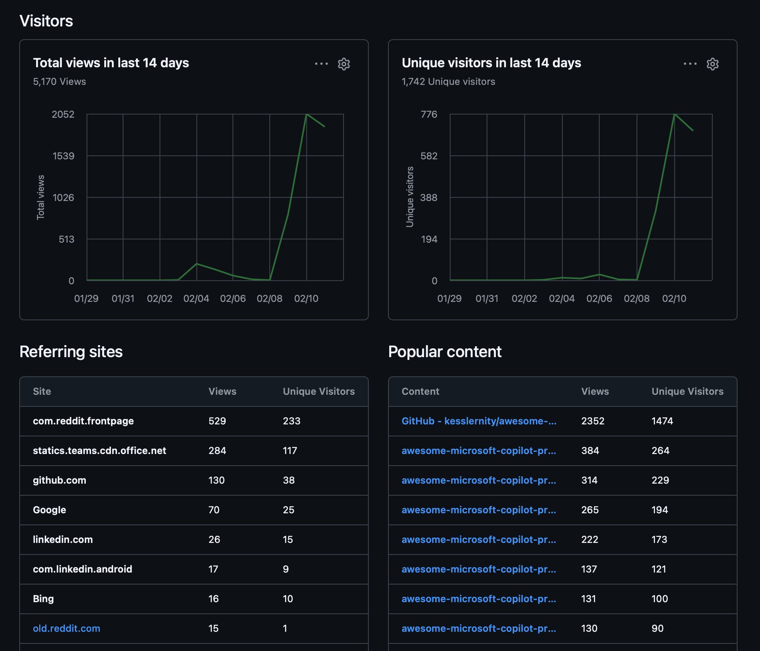
Task: Open the 'GitHub - kesslernity/awesome-...' content link
Action: pos(479,421)
